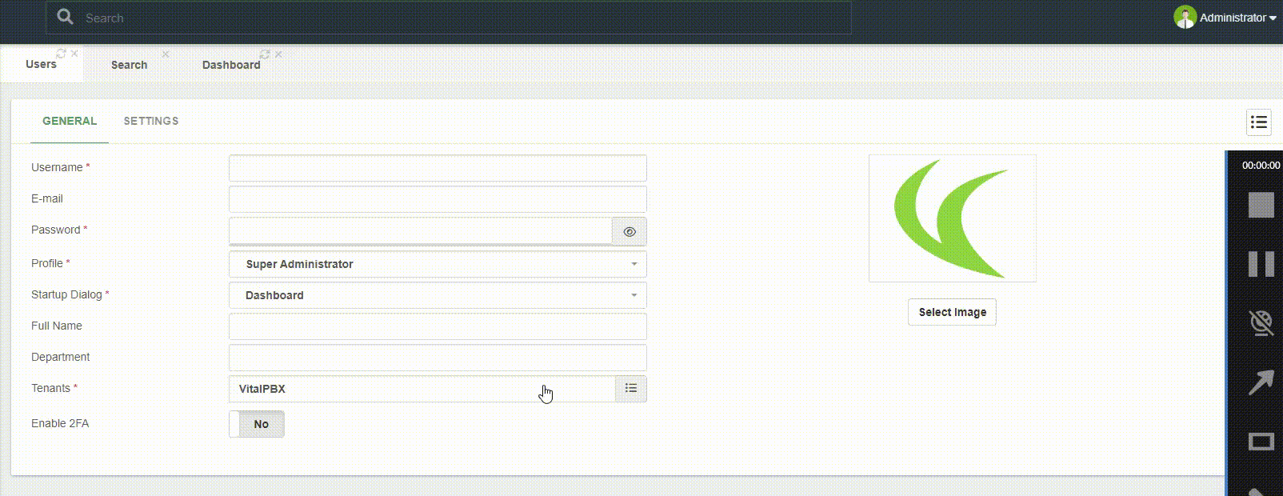Select the rectangle annotation tool
Image resolution: width=1283 pixels, height=496 pixels.
pyautogui.click(x=1261, y=442)
